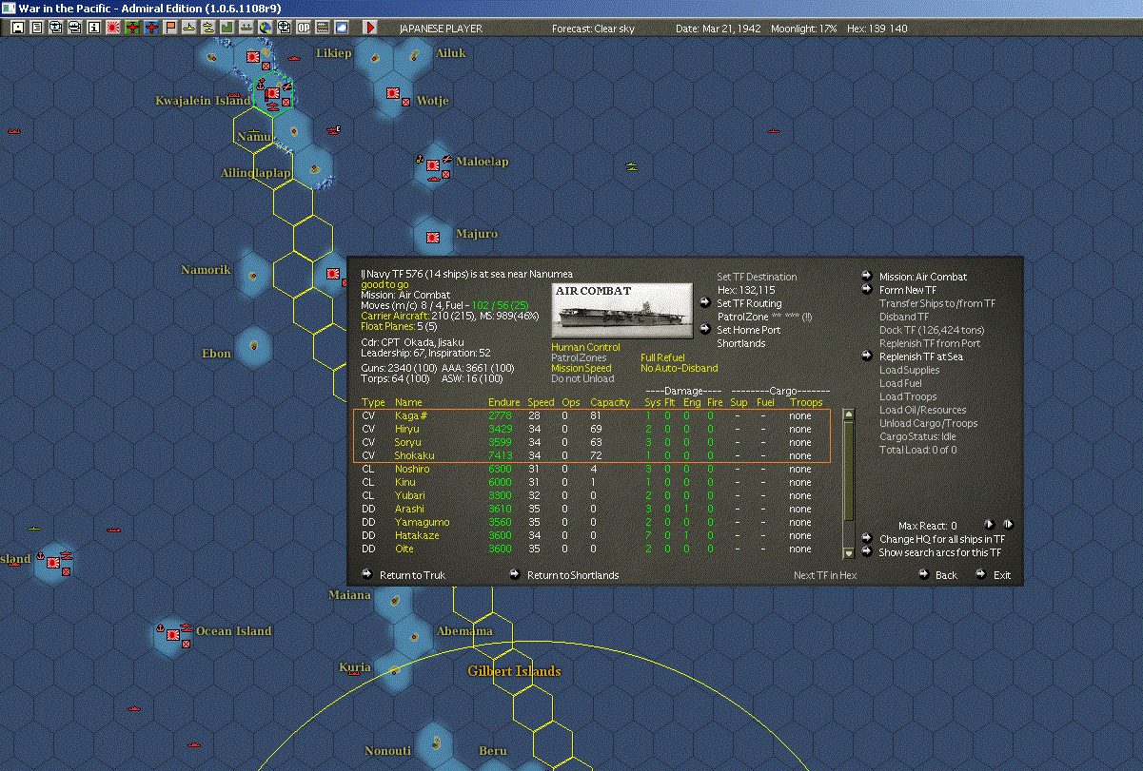Toggle No Auto-Disband setting
Image resolution: width=1143 pixels, height=771 pixels.
click(680, 368)
